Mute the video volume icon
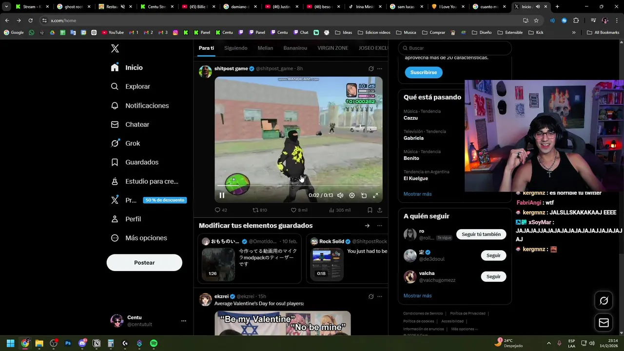624x351 pixels. pos(340,195)
